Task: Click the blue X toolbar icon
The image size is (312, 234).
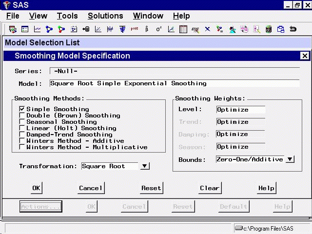Action: click(x=208, y=29)
